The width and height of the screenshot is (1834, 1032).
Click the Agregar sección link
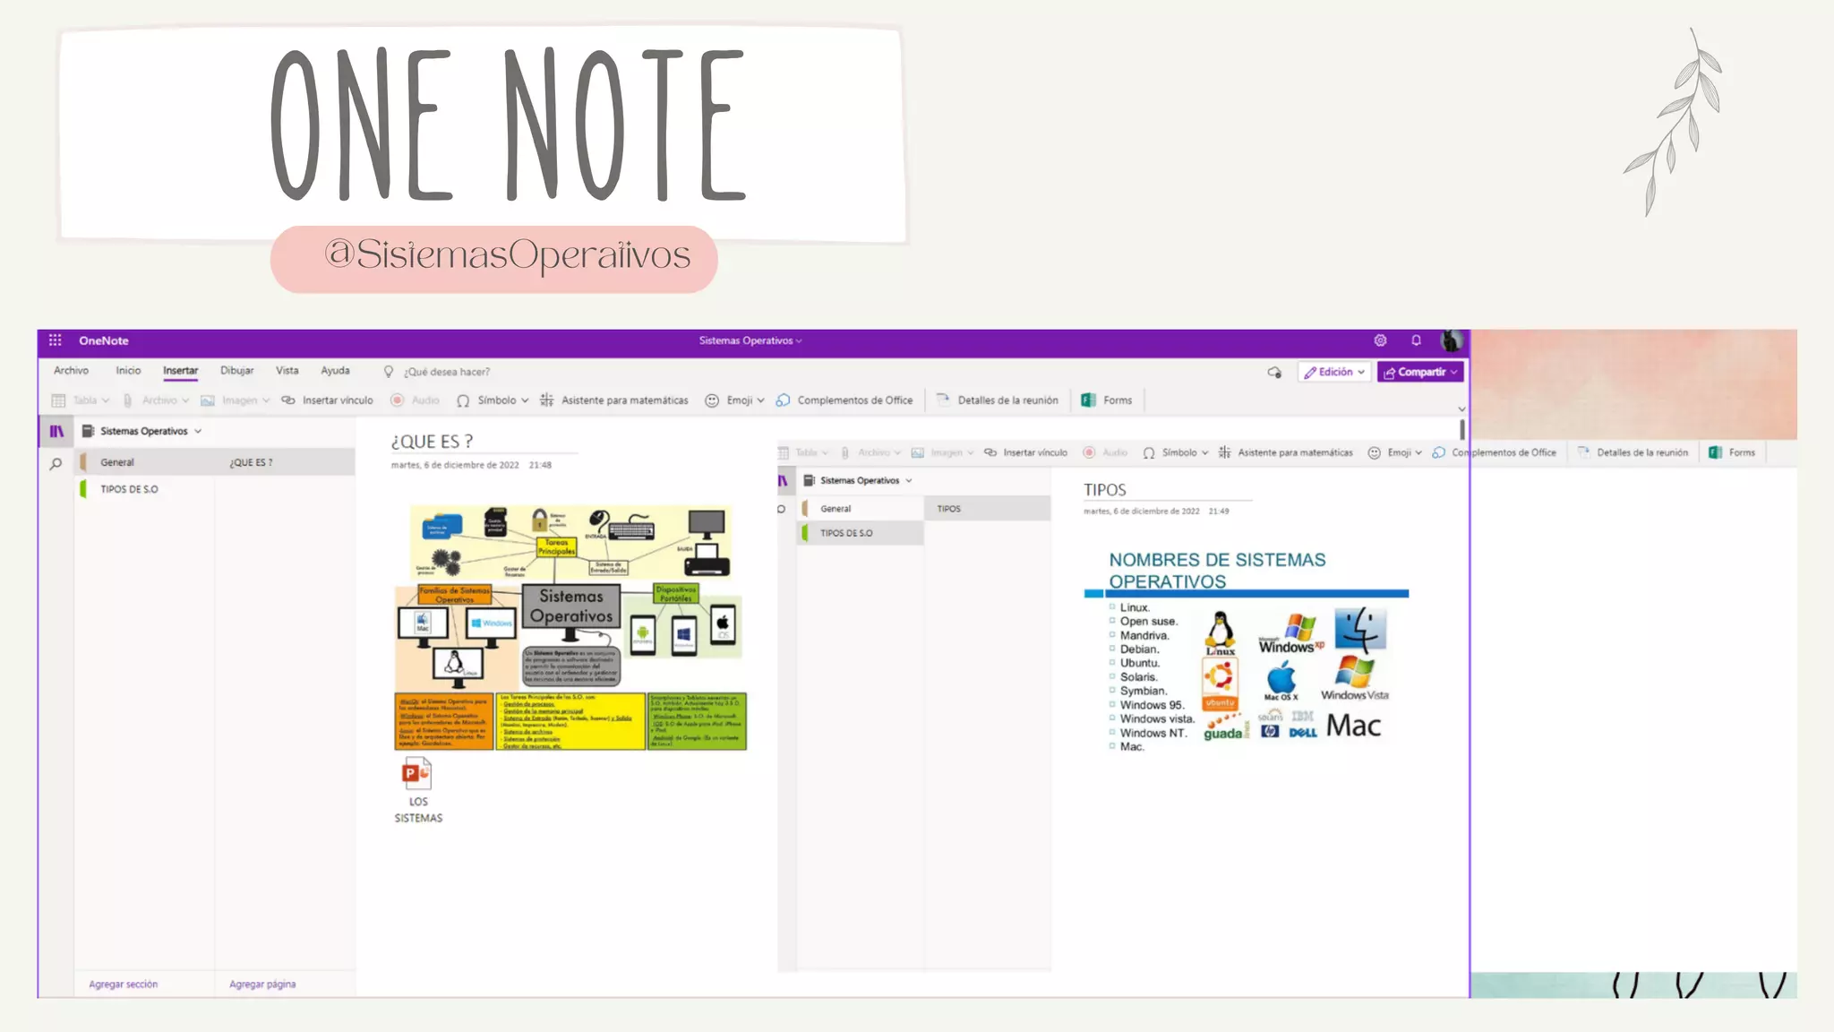tap(123, 984)
